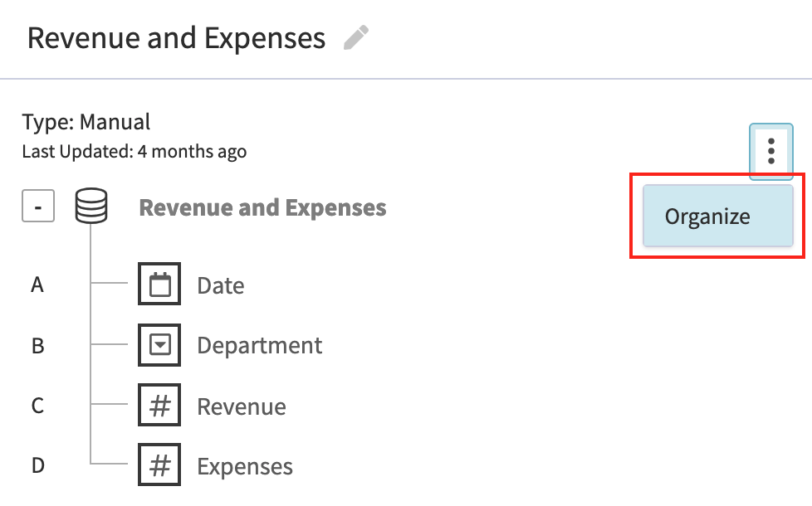Open the three-dot options menu
The width and height of the screenshot is (812, 506).
pyautogui.click(x=770, y=151)
